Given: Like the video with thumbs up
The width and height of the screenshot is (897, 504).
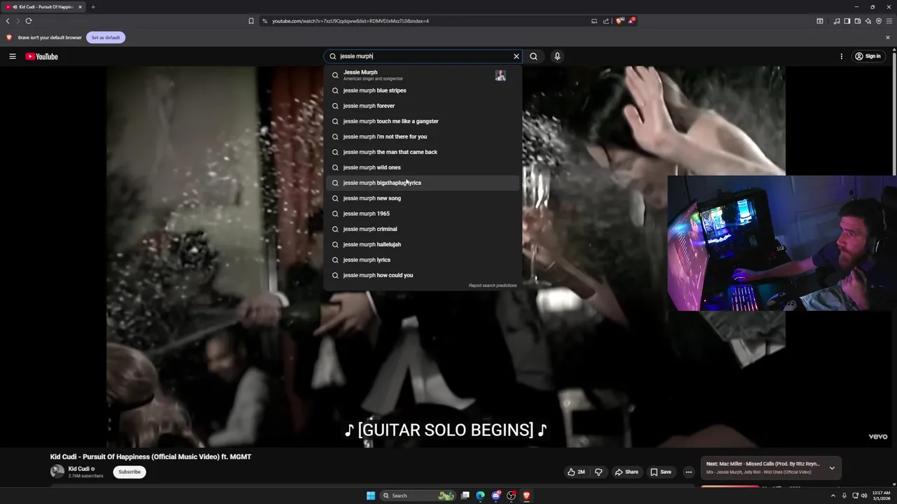Looking at the screenshot, I should click(x=576, y=472).
